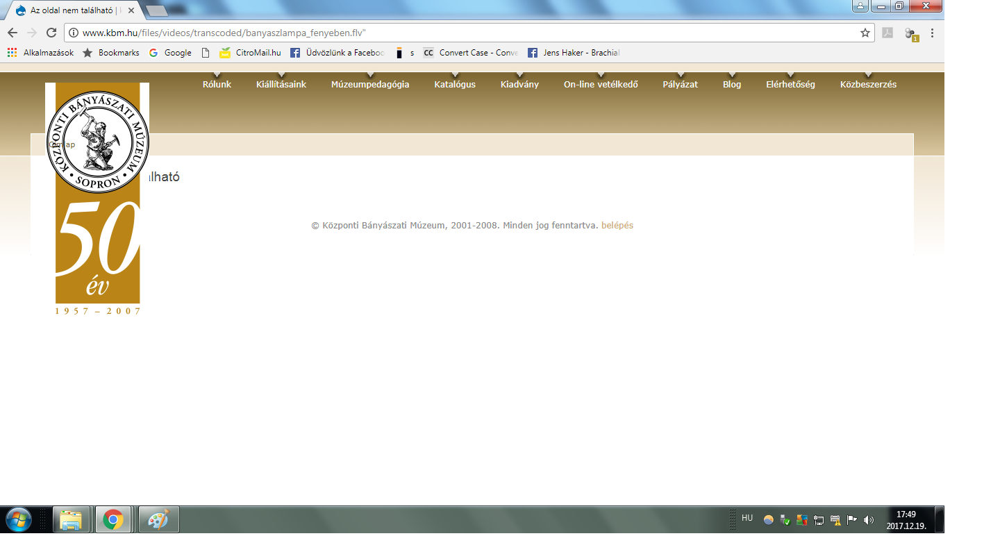Switch to Chrome in the taskbar
Viewport: 1000px width, 536px height.
click(112, 519)
